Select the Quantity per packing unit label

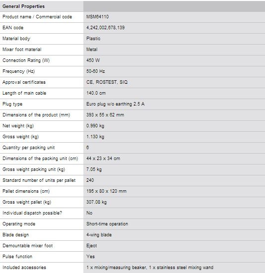28,148
